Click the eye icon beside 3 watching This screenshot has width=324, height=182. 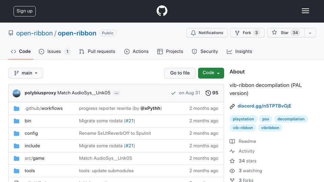pos(232,171)
